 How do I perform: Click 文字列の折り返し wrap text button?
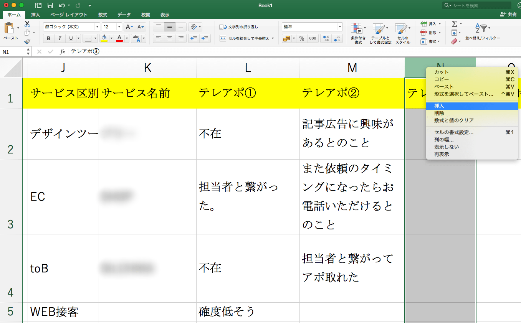coord(239,27)
